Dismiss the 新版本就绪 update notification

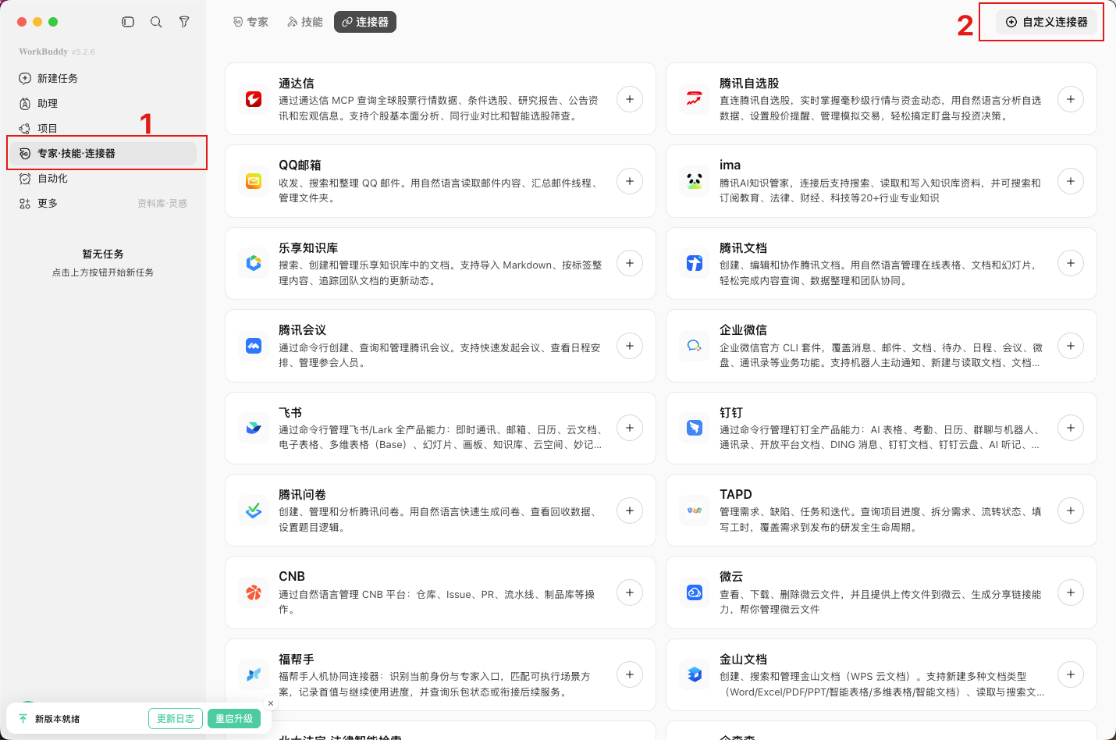[x=271, y=703]
